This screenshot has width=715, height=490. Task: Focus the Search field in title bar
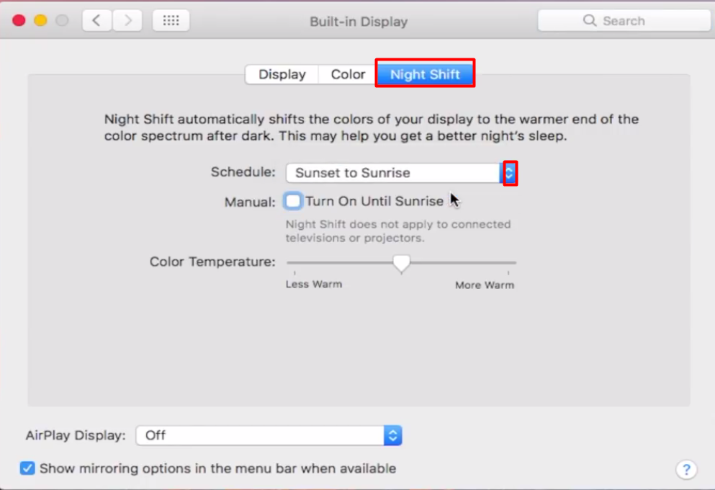tap(624, 20)
